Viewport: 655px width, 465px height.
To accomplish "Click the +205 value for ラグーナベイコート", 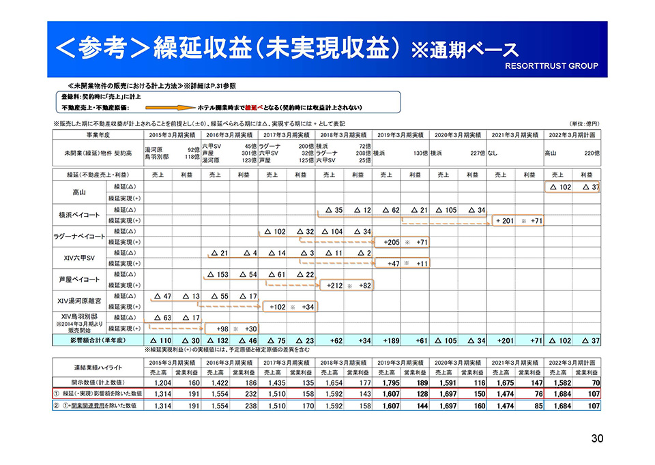I will pyautogui.click(x=392, y=242).
